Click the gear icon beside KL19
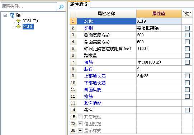The width and height of the screenshot is (194, 135). pos(19,26)
